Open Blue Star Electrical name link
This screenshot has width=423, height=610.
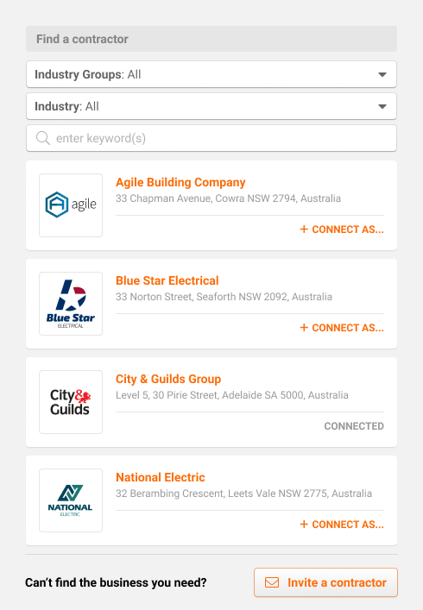coord(167,280)
